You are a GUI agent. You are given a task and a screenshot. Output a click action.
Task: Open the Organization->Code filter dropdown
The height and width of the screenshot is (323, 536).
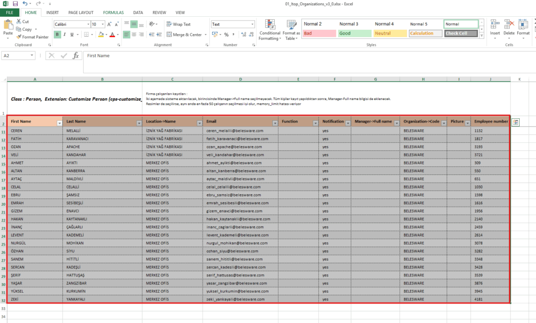coord(444,123)
